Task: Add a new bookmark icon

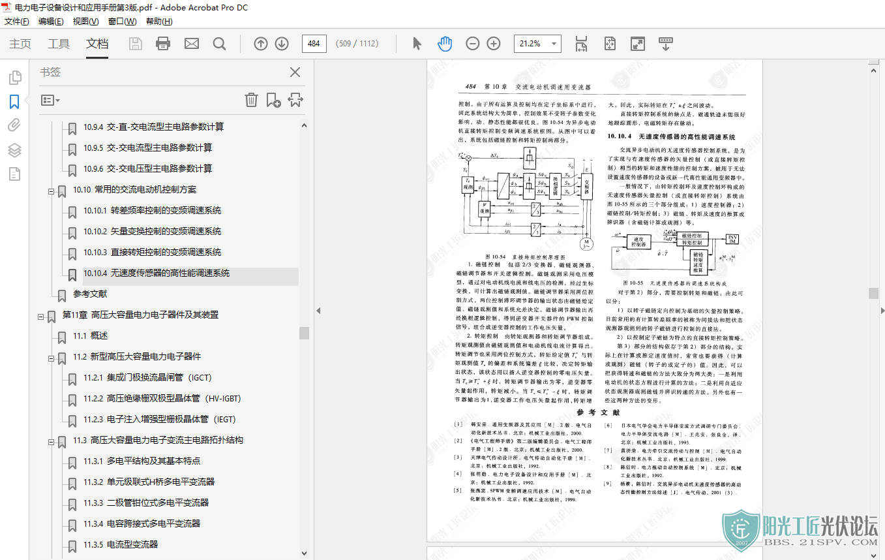Action: pos(273,100)
